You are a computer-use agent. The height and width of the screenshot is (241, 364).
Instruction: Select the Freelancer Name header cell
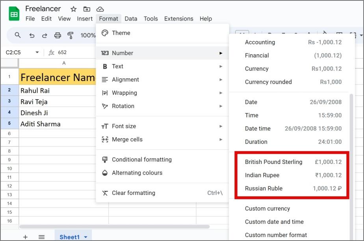point(57,77)
